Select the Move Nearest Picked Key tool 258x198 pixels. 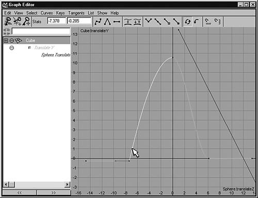click(x=8, y=22)
